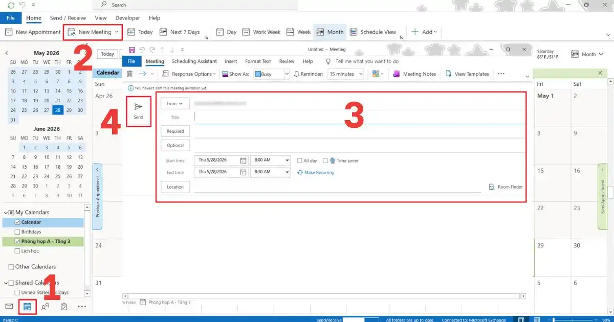Click the Forward arrow in the meeting ribbon
The image size is (614, 322).
143,74
